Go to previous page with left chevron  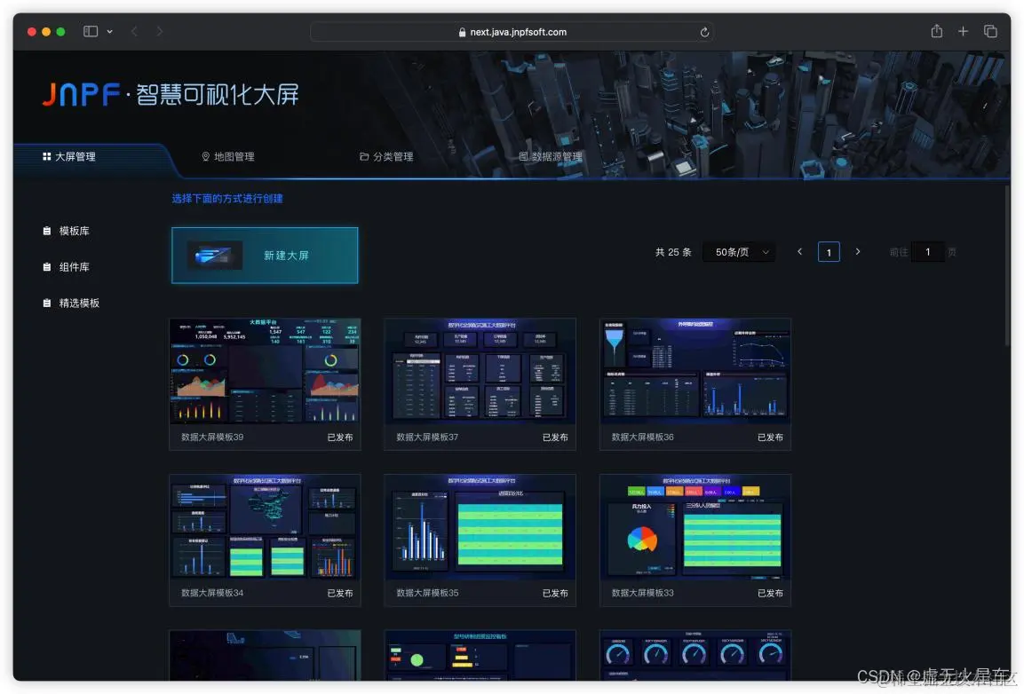[799, 251]
